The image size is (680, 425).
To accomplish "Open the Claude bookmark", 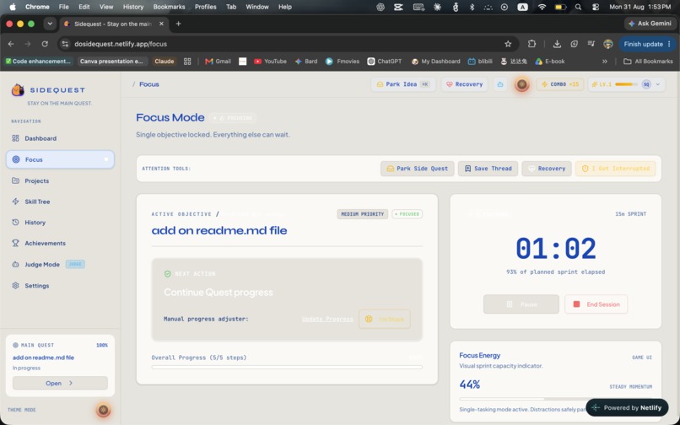I will (x=165, y=62).
